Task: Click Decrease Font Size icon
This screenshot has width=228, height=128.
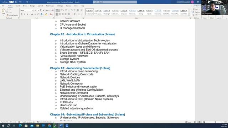Action: point(43,10)
